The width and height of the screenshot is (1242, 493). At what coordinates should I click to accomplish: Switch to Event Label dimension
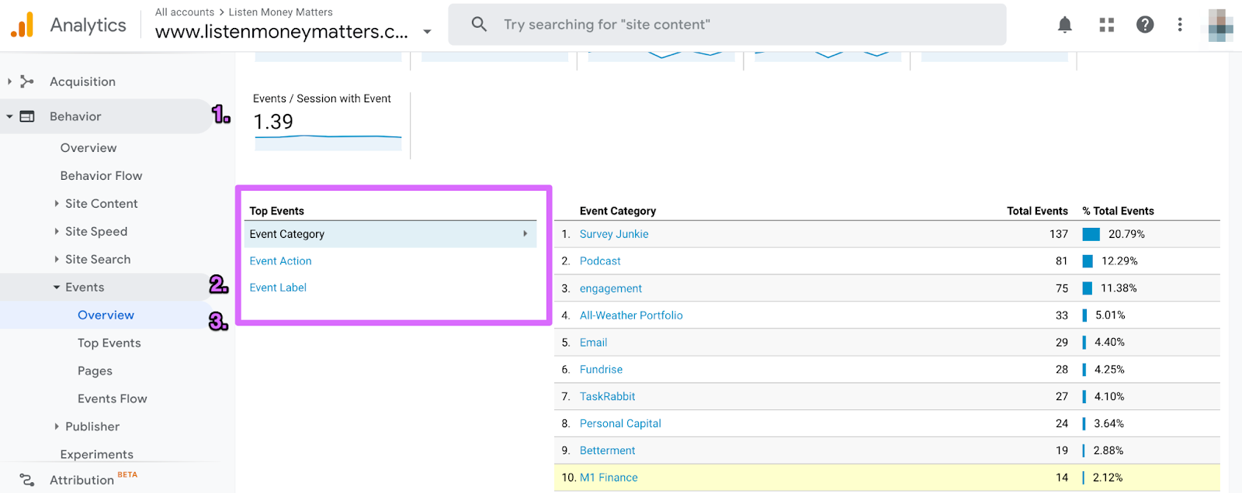coord(278,288)
